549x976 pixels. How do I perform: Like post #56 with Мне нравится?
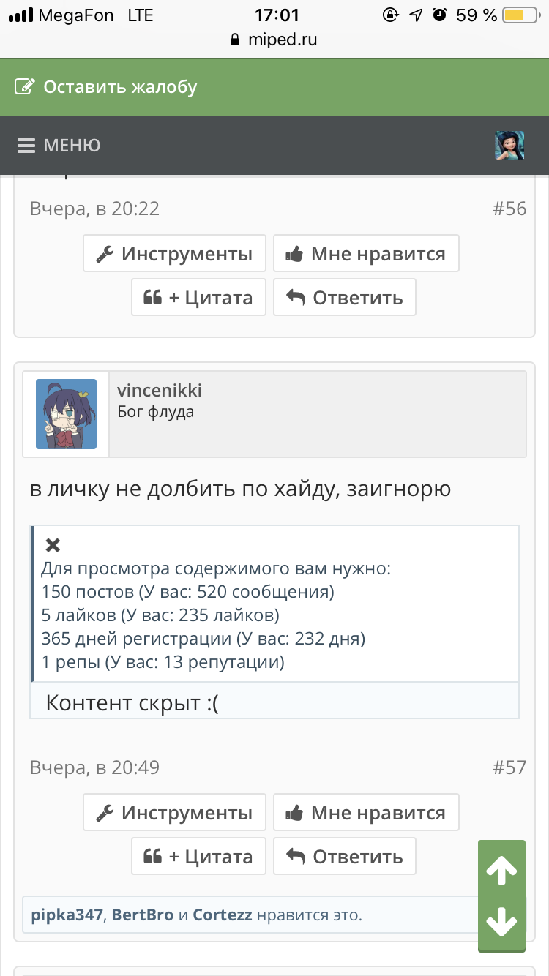tap(366, 254)
